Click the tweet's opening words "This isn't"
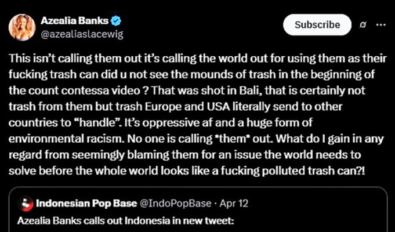 (28, 60)
